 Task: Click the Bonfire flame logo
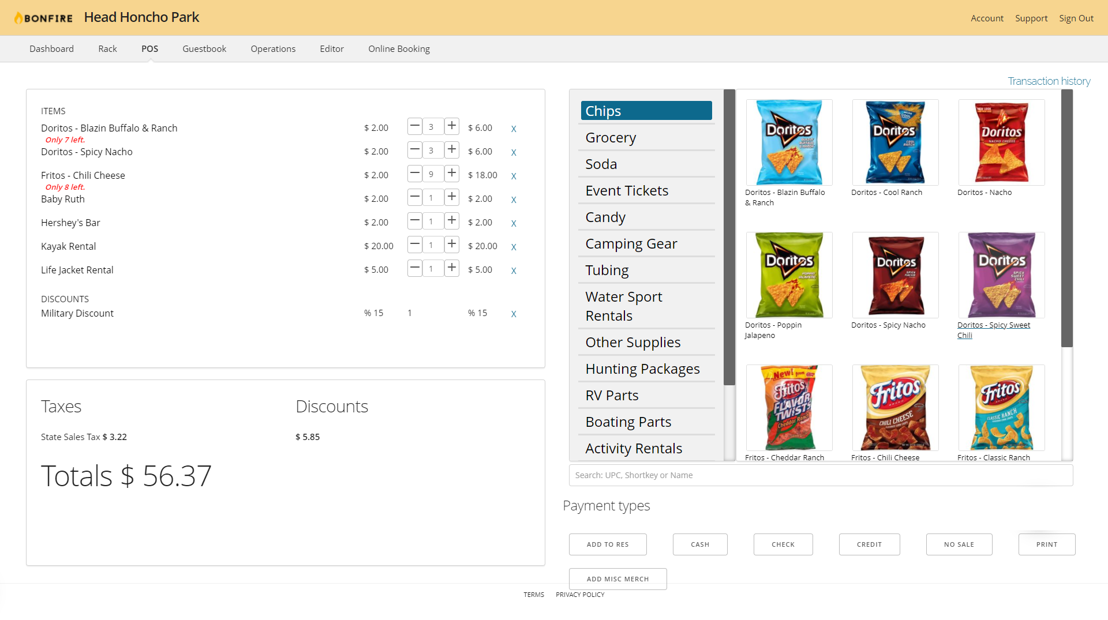click(x=43, y=18)
